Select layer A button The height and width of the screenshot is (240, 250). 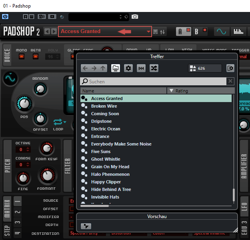coord(184,31)
